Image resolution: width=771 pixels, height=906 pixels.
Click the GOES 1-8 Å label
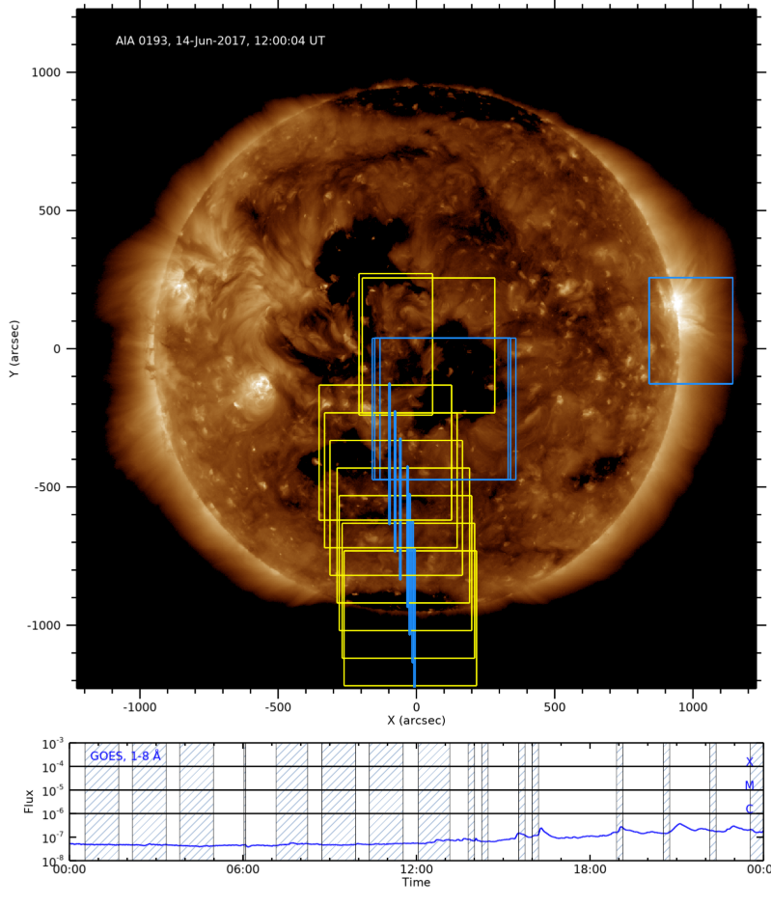tap(125, 755)
